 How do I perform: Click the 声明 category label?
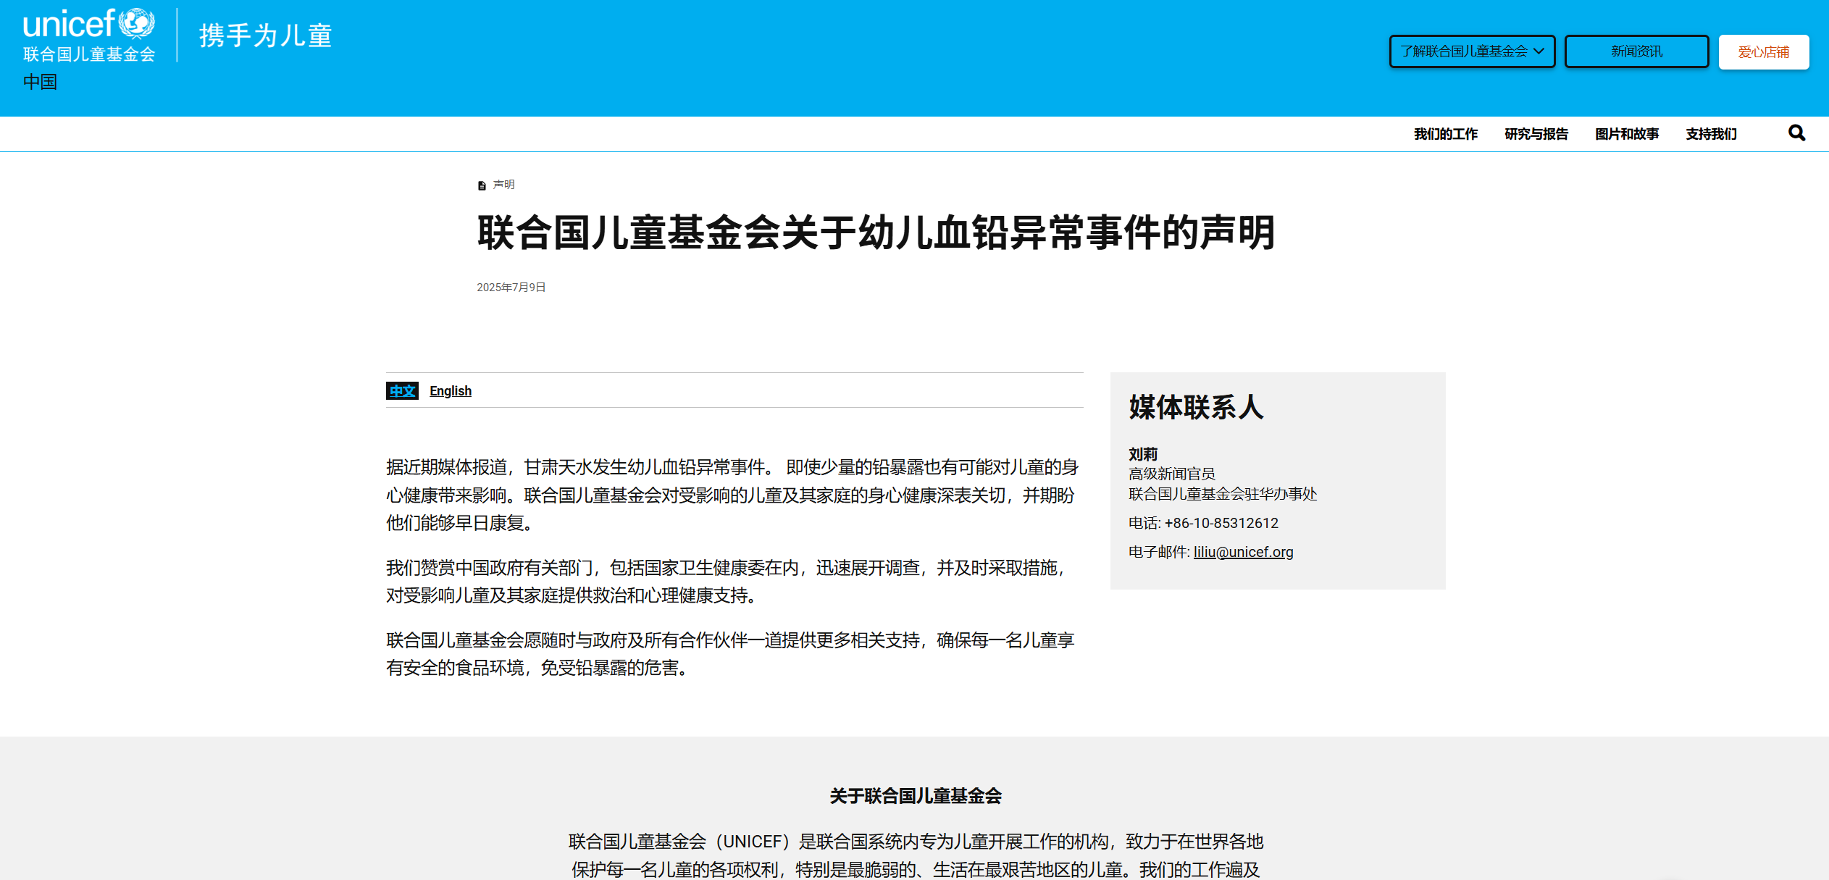(503, 185)
